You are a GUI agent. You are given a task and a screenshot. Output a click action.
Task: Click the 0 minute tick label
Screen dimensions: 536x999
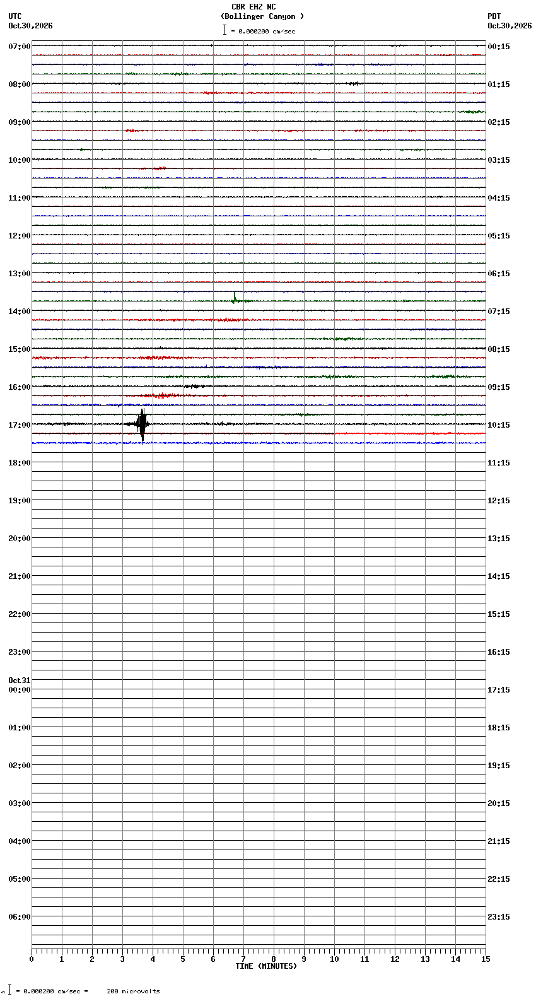[32, 959]
